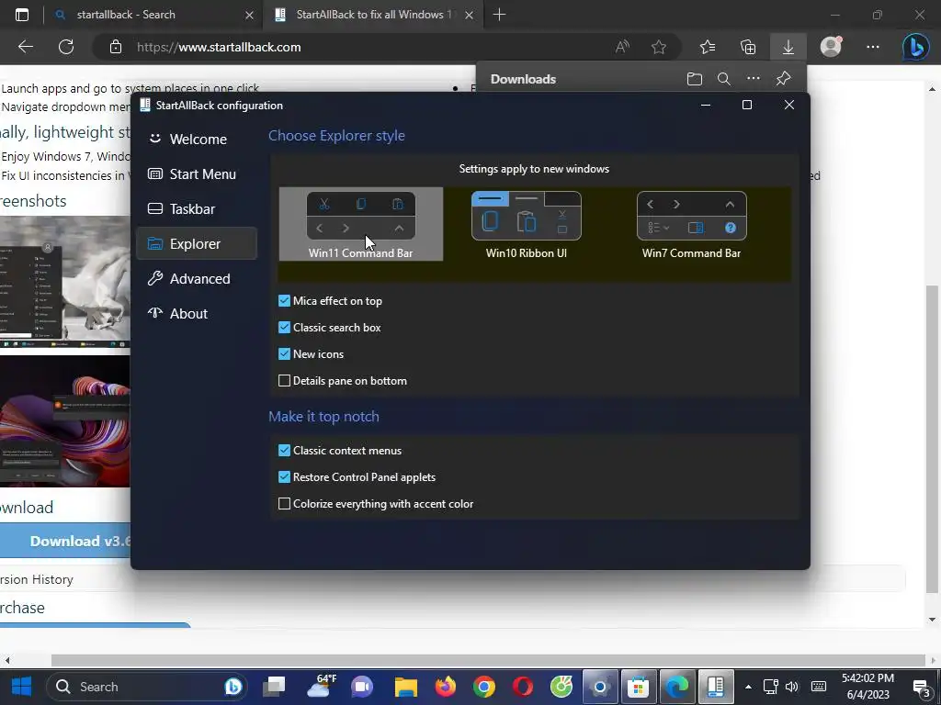Open Task View from taskbar
Screen dimensions: 941x705
[275, 687]
